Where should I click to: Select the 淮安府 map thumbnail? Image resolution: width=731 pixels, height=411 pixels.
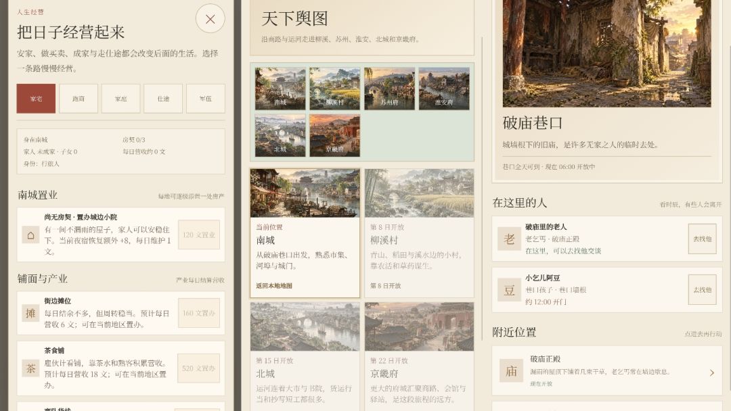[444, 89]
